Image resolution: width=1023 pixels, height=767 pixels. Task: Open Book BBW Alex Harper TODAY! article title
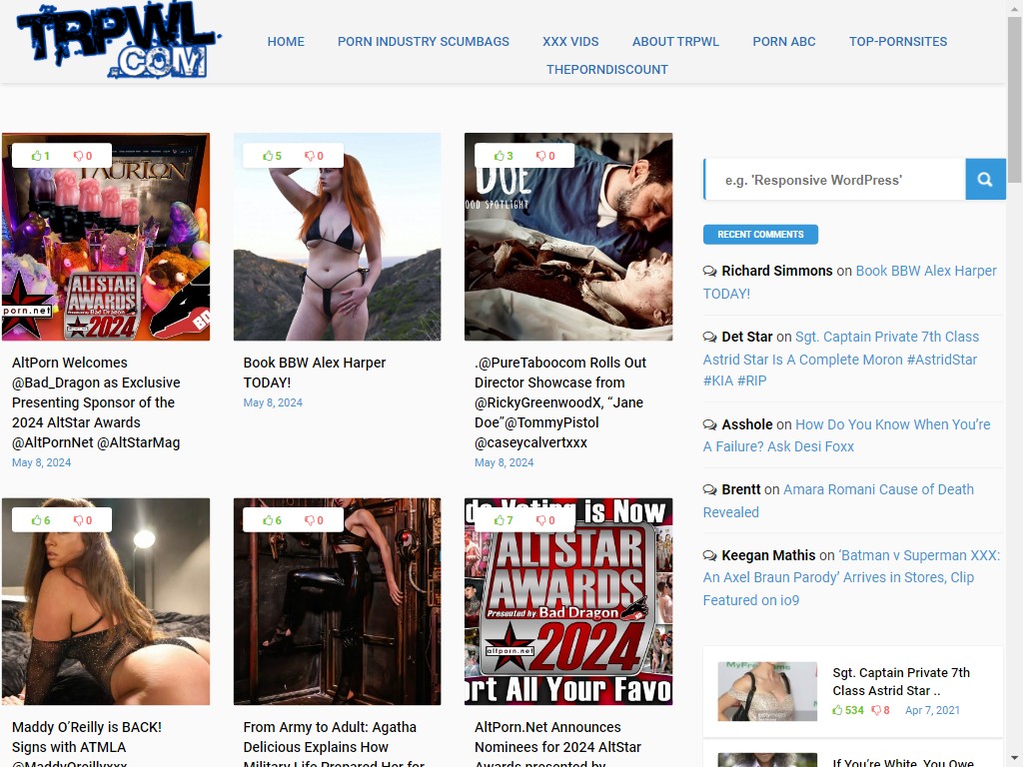[315, 373]
